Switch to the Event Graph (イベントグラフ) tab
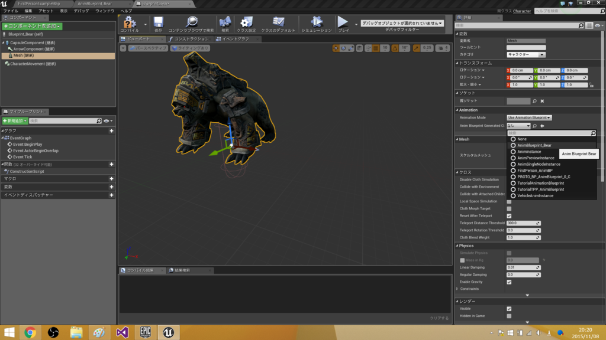 point(235,39)
